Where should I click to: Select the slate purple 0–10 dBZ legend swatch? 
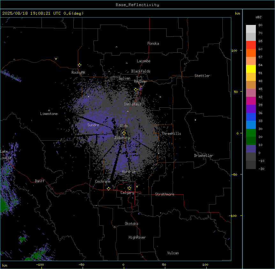(x=251, y=149)
